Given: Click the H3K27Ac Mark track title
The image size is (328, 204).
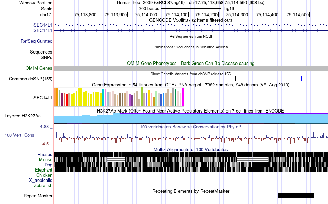Looking at the screenshot, I should [191, 111].
